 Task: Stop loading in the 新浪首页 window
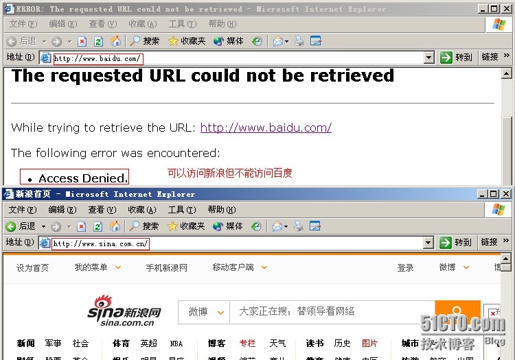(82, 226)
